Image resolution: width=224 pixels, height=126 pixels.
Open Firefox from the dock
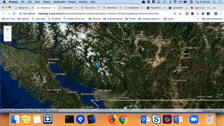[113, 119]
